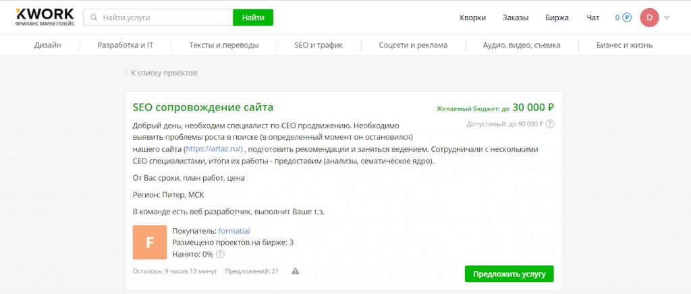Open the ruble balance icon

coord(627,18)
